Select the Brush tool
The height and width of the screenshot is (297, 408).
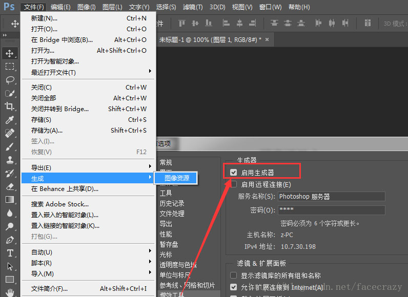pos(10,146)
